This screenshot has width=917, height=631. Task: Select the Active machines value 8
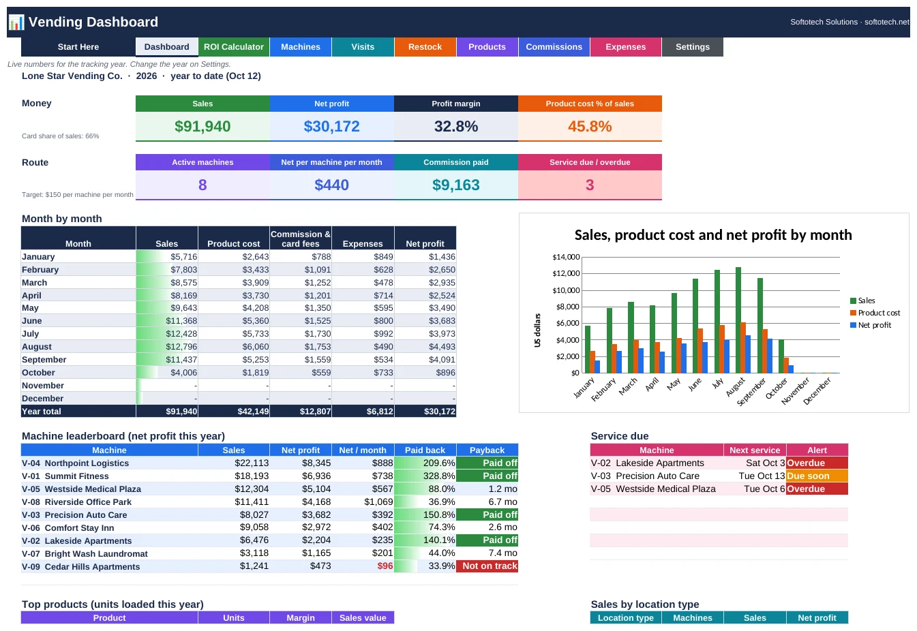coord(202,185)
